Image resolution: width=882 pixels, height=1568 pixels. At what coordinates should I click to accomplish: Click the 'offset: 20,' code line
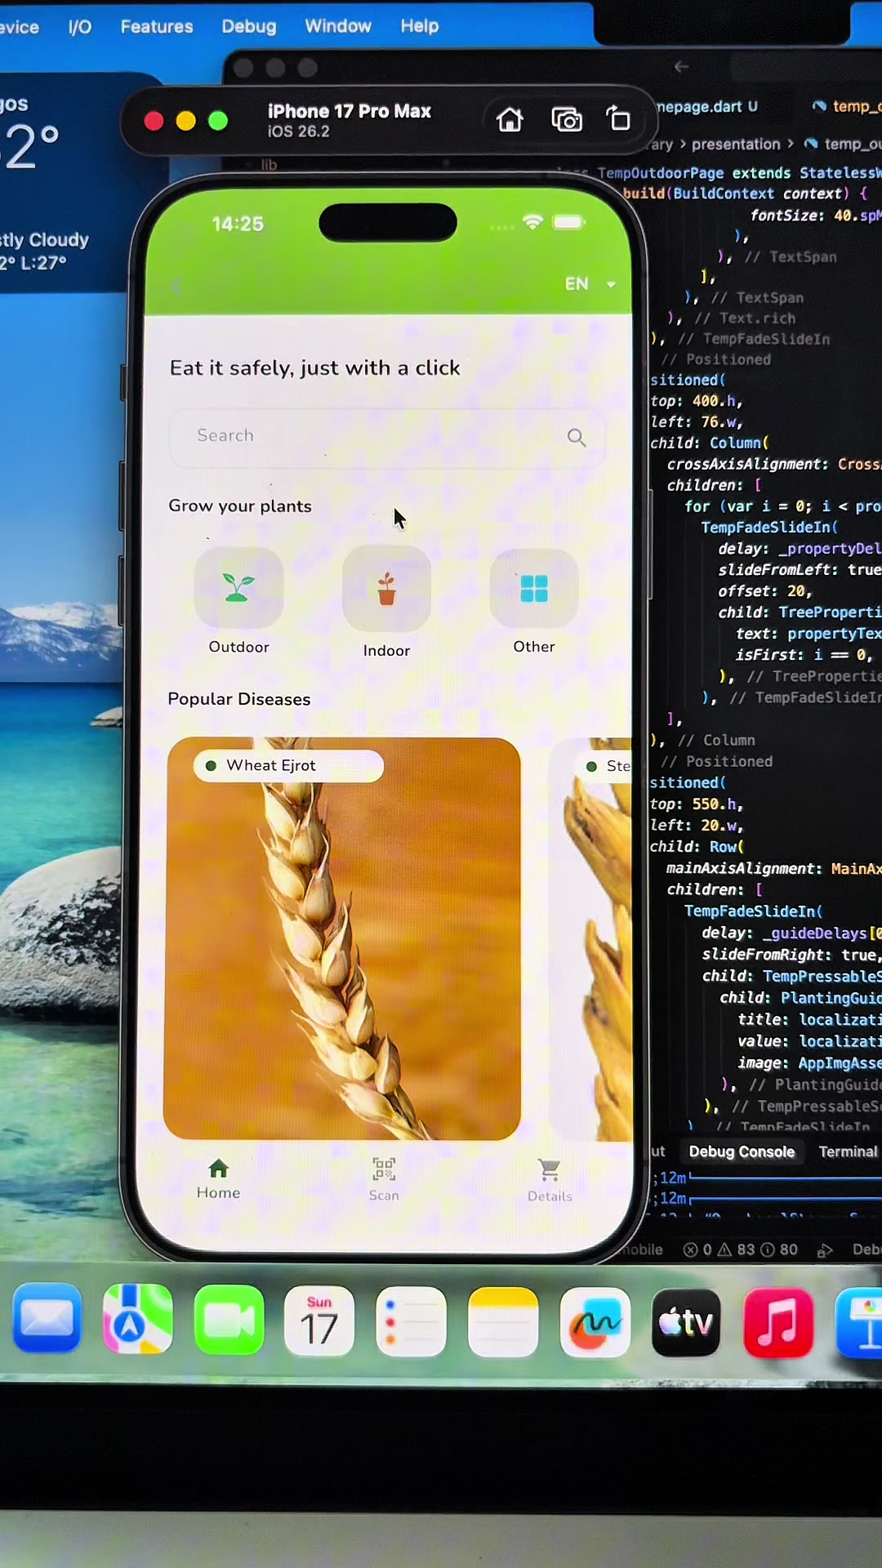click(x=765, y=591)
